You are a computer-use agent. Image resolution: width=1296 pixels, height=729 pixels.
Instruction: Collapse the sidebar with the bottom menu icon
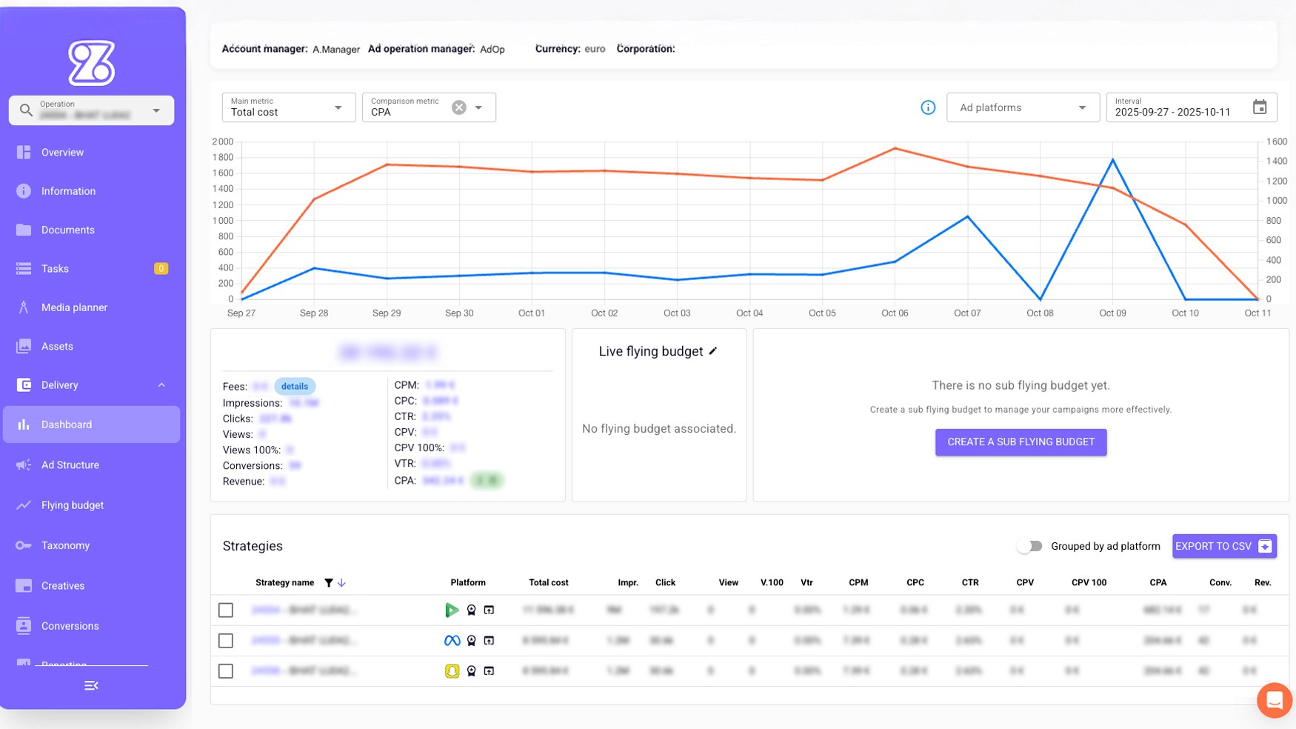(x=91, y=686)
